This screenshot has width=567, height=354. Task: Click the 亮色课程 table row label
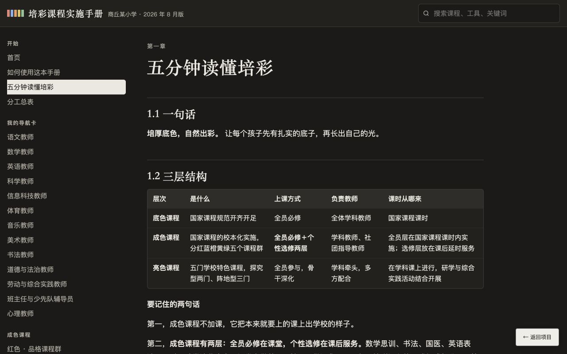(166, 268)
